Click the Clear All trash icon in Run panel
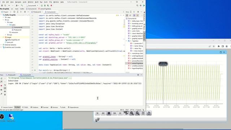 5,95
